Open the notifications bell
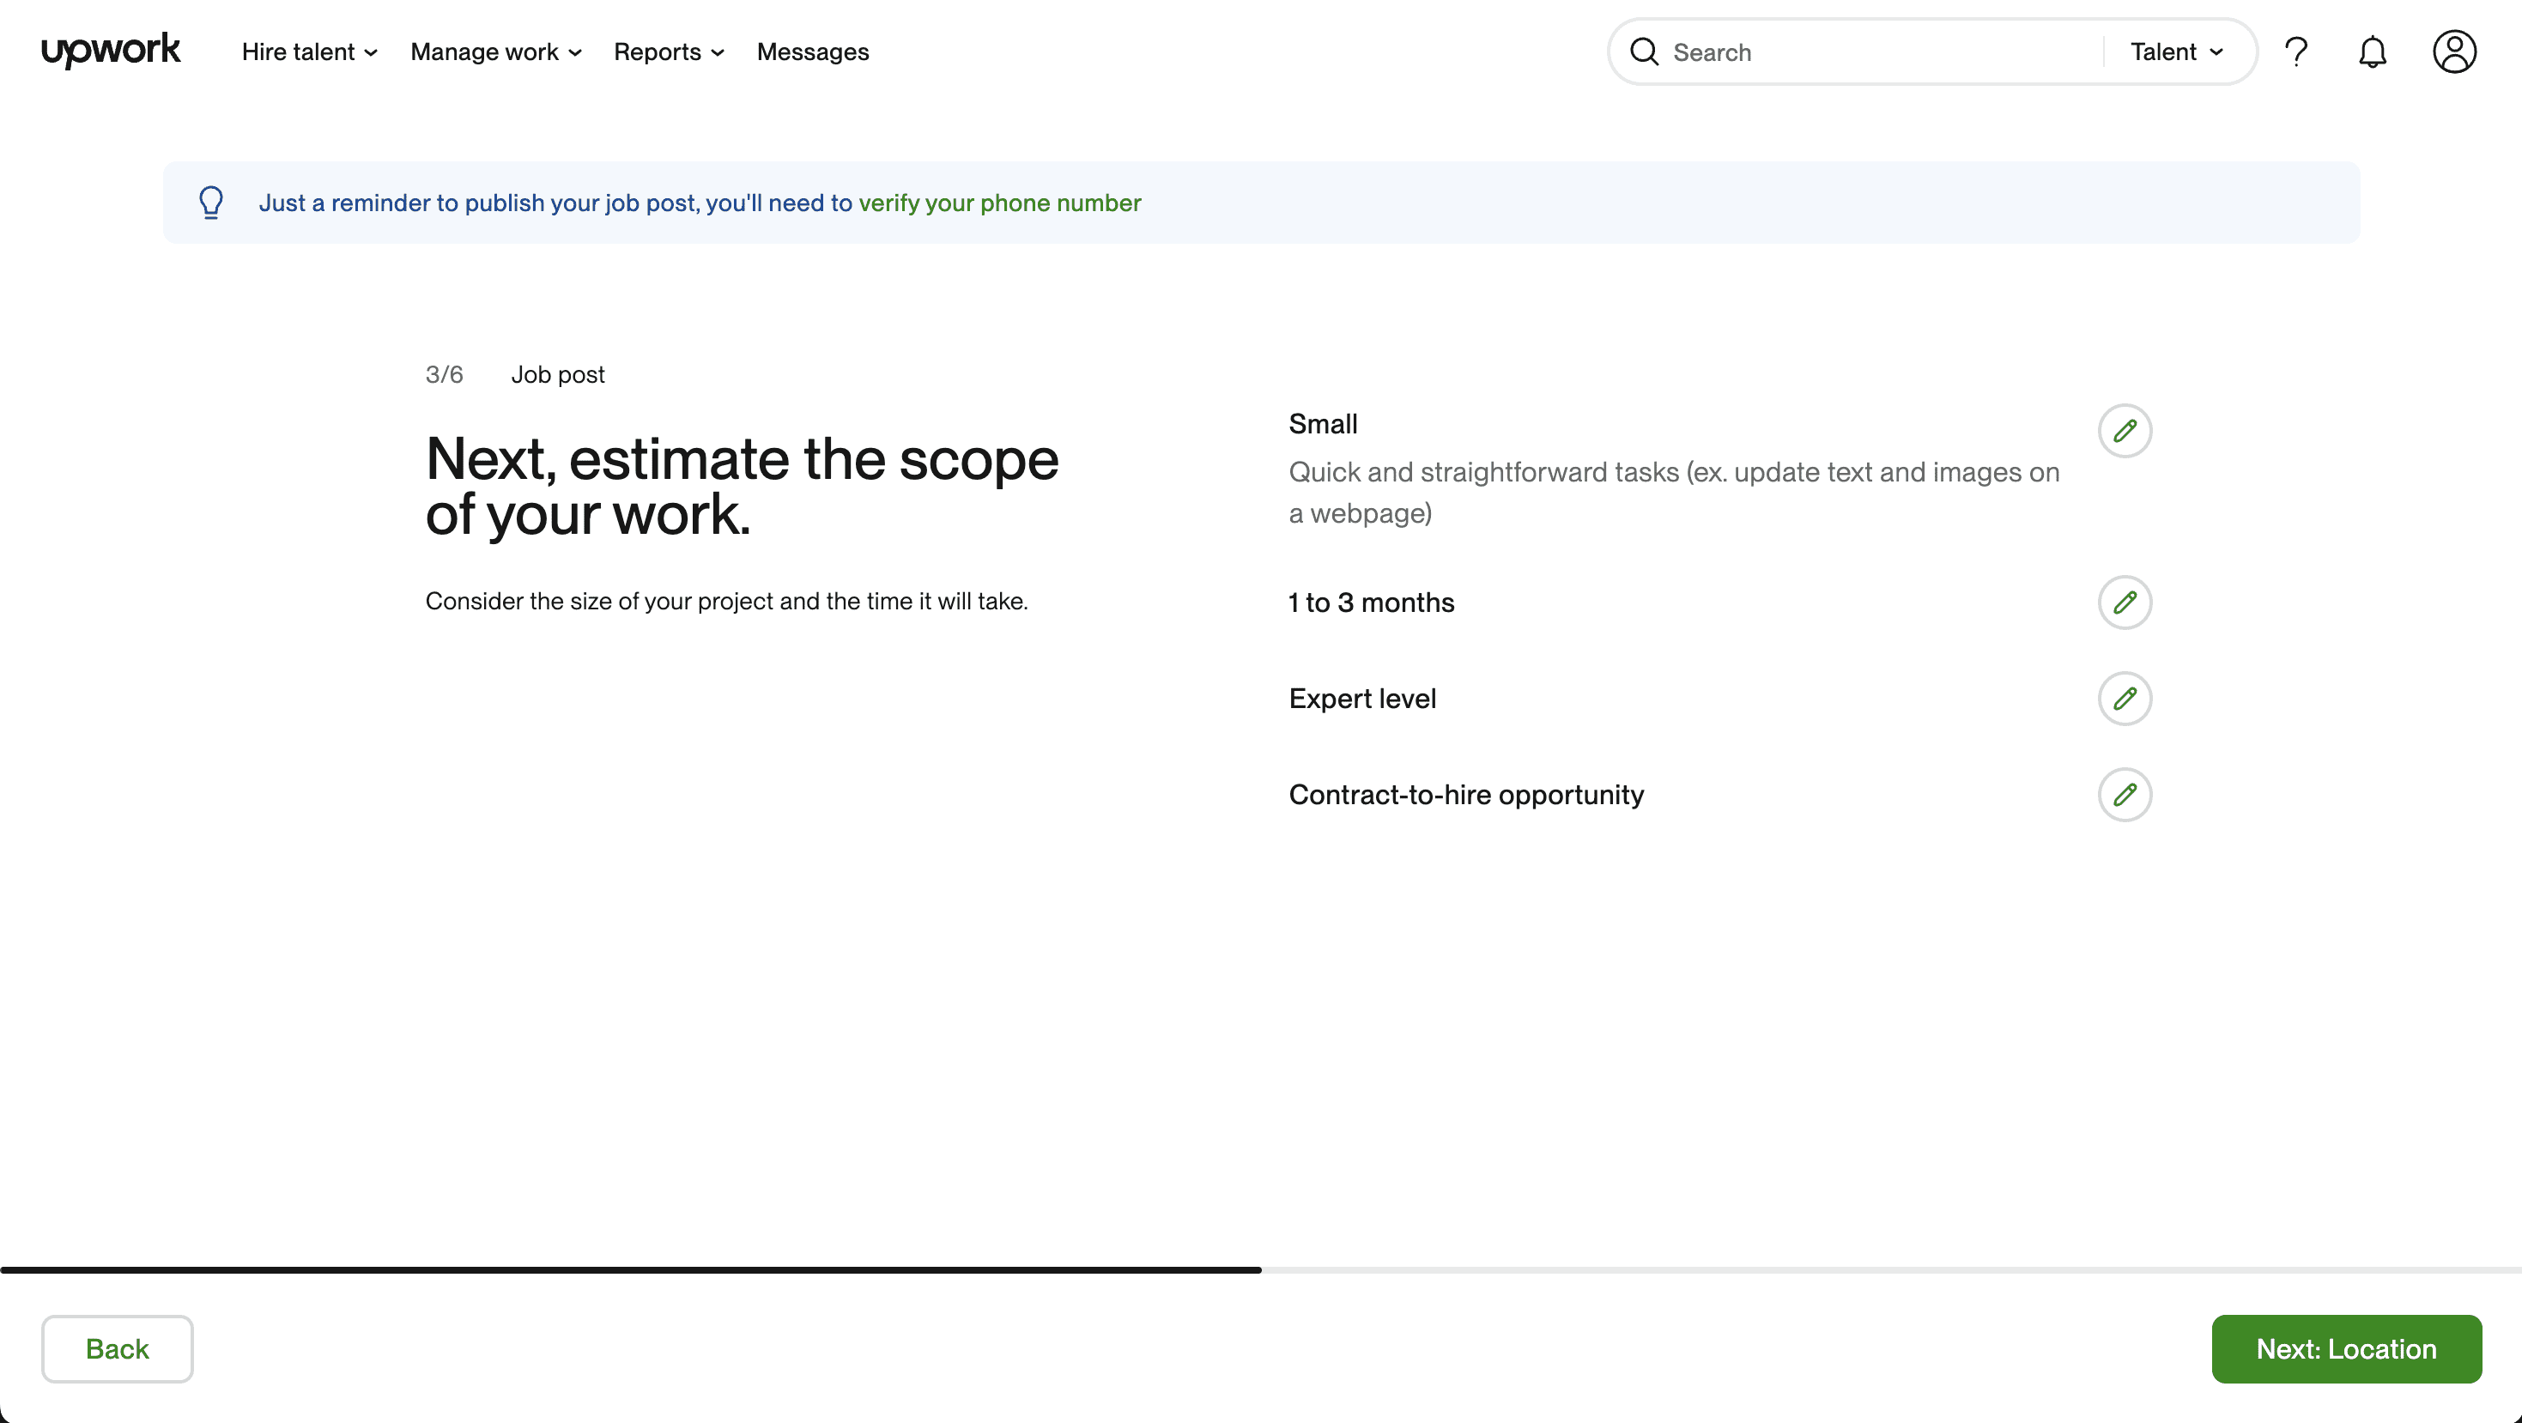The width and height of the screenshot is (2522, 1423). pos(2372,51)
